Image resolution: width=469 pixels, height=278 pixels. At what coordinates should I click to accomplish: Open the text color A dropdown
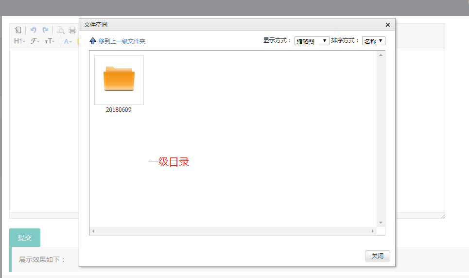[x=68, y=41]
